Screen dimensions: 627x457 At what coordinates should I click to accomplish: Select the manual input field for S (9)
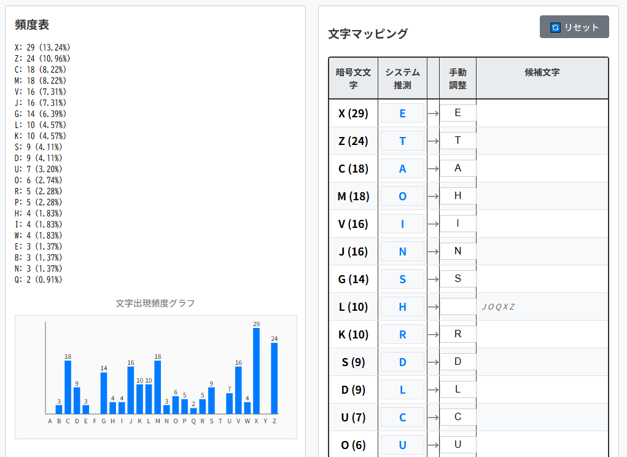pyautogui.click(x=458, y=362)
